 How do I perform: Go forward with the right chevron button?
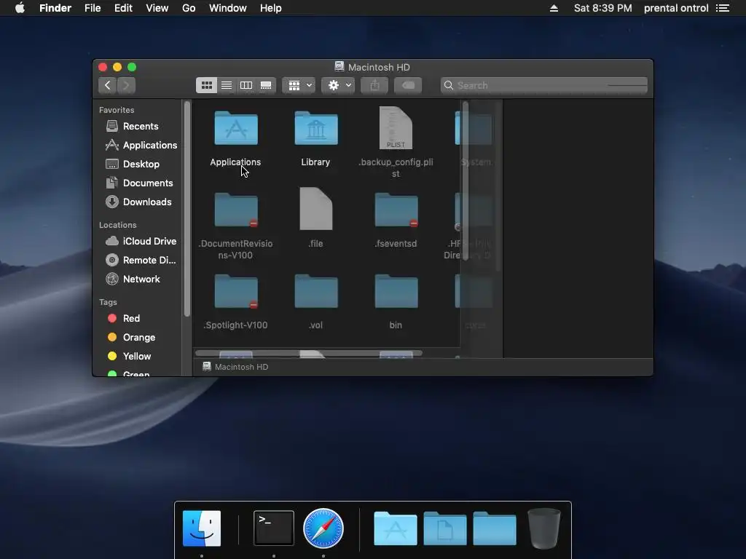pos(126,86)
